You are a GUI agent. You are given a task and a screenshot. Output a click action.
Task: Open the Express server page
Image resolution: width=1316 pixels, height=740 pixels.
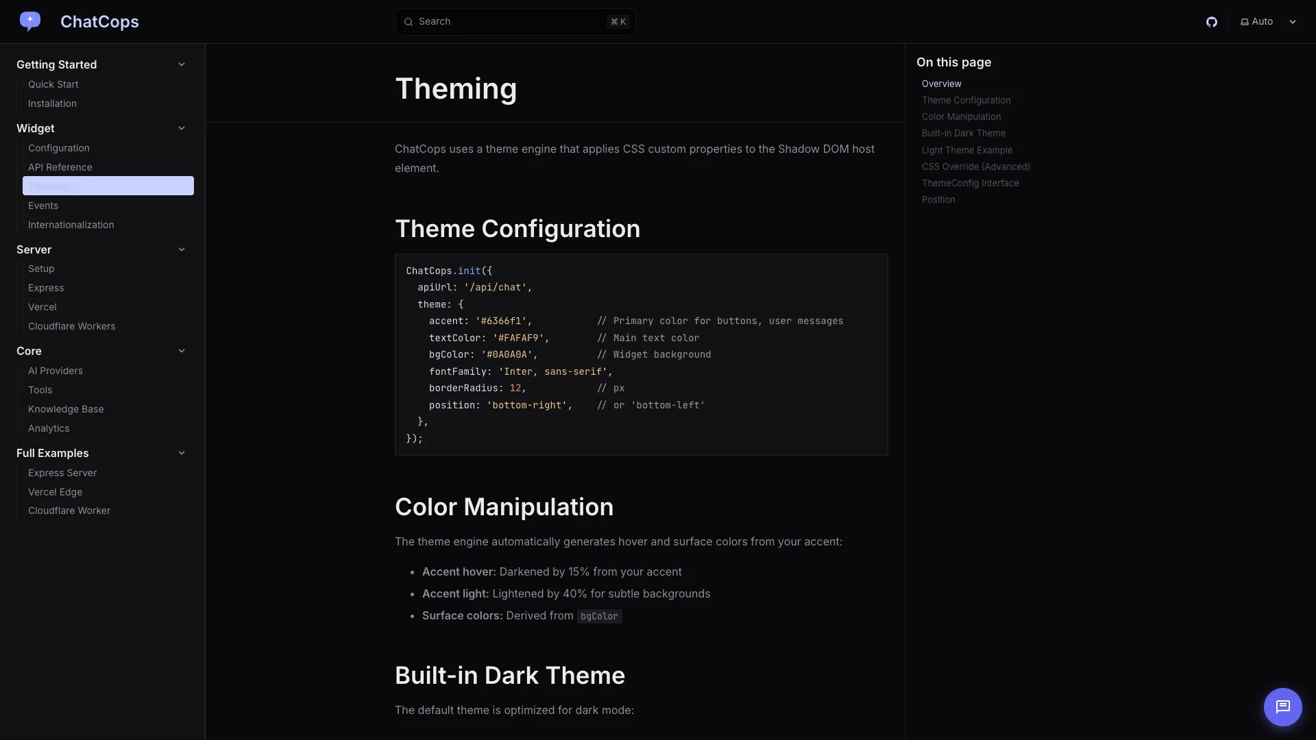pyautogui.click(x=46, y=288)
